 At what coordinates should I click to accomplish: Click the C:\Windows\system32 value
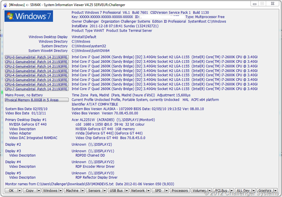pyautogui.click(x=89, y=46)
